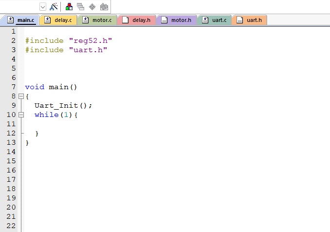Click the void keyword on line 7

coord(35,87)
